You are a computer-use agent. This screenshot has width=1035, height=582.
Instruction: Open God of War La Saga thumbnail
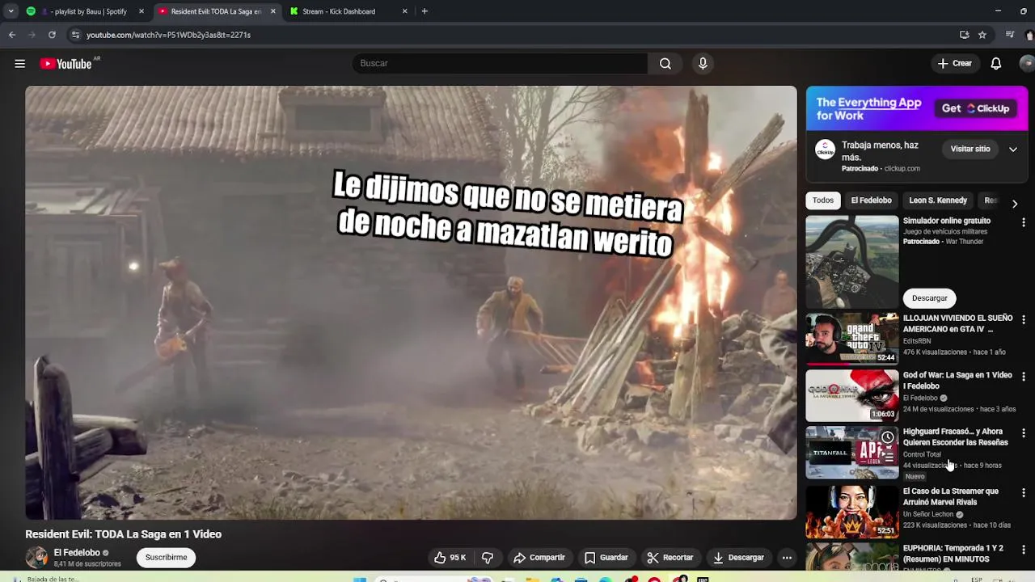[852, 396]
